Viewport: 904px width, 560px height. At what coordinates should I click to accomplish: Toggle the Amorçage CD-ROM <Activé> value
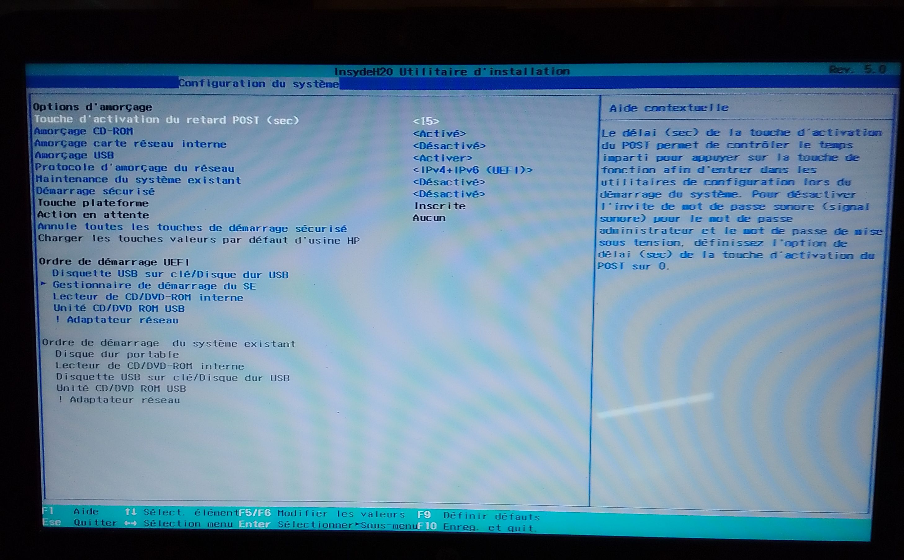439,133
